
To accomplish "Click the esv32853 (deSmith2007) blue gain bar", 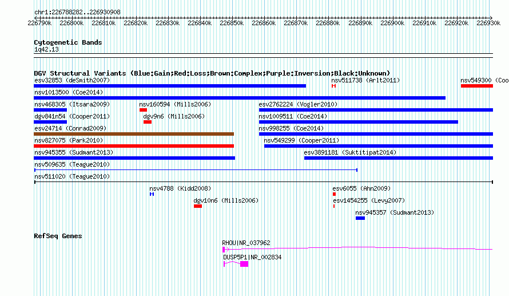I will point(170,86).
